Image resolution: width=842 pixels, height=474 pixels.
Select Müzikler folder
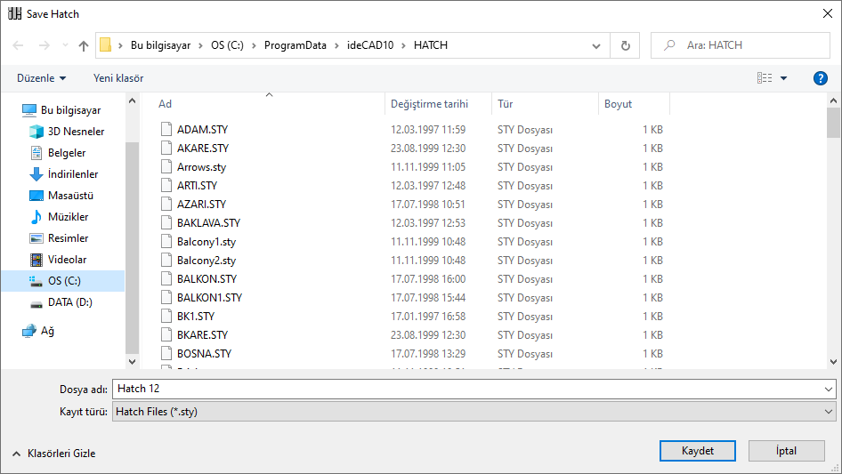[69, 217]
